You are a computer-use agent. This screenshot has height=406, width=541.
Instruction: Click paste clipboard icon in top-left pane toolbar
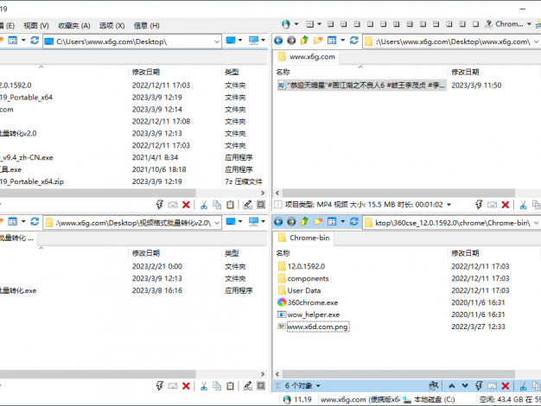(230, 205)
